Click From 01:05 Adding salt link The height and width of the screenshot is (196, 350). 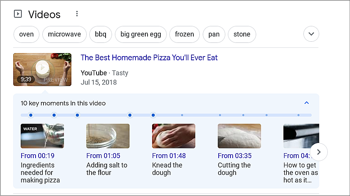(103, 155)
